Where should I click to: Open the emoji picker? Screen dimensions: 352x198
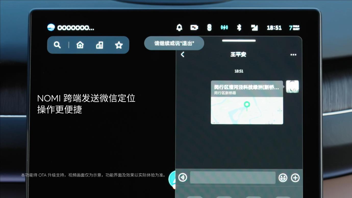coord(283,178)
